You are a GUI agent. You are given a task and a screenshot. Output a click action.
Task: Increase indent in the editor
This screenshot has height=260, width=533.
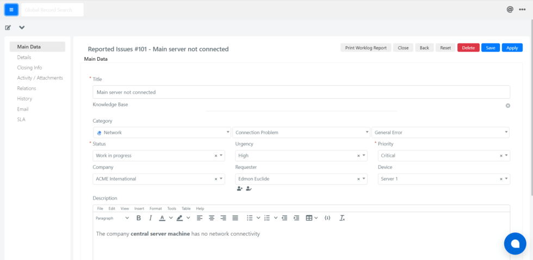point(296,218)
